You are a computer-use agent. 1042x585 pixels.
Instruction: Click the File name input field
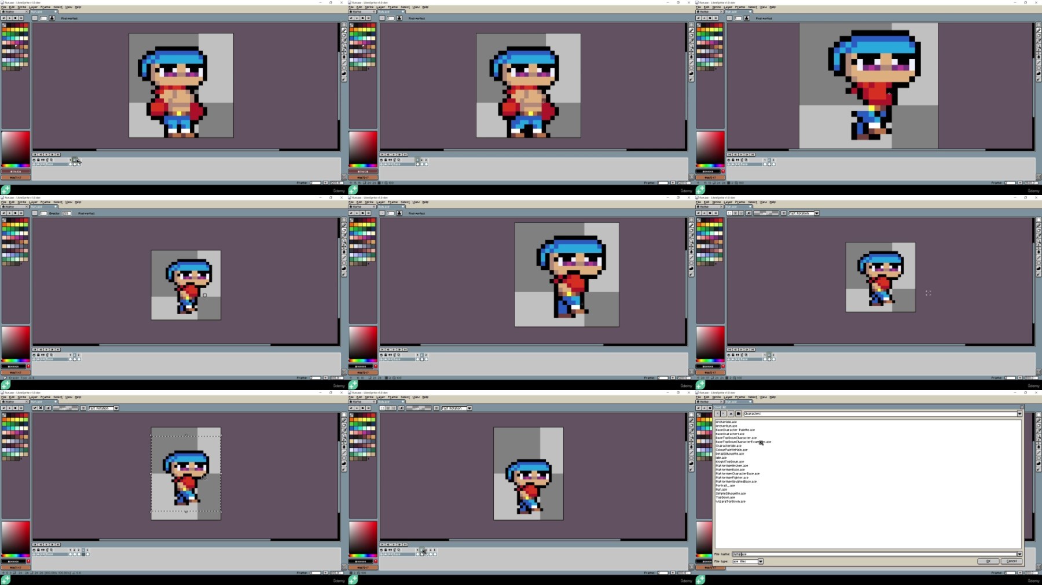tap(874, 554)
